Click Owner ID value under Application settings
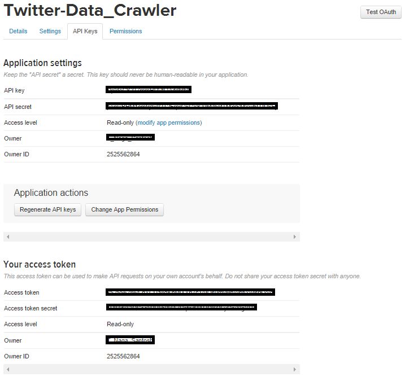 [x=123, y=154]
